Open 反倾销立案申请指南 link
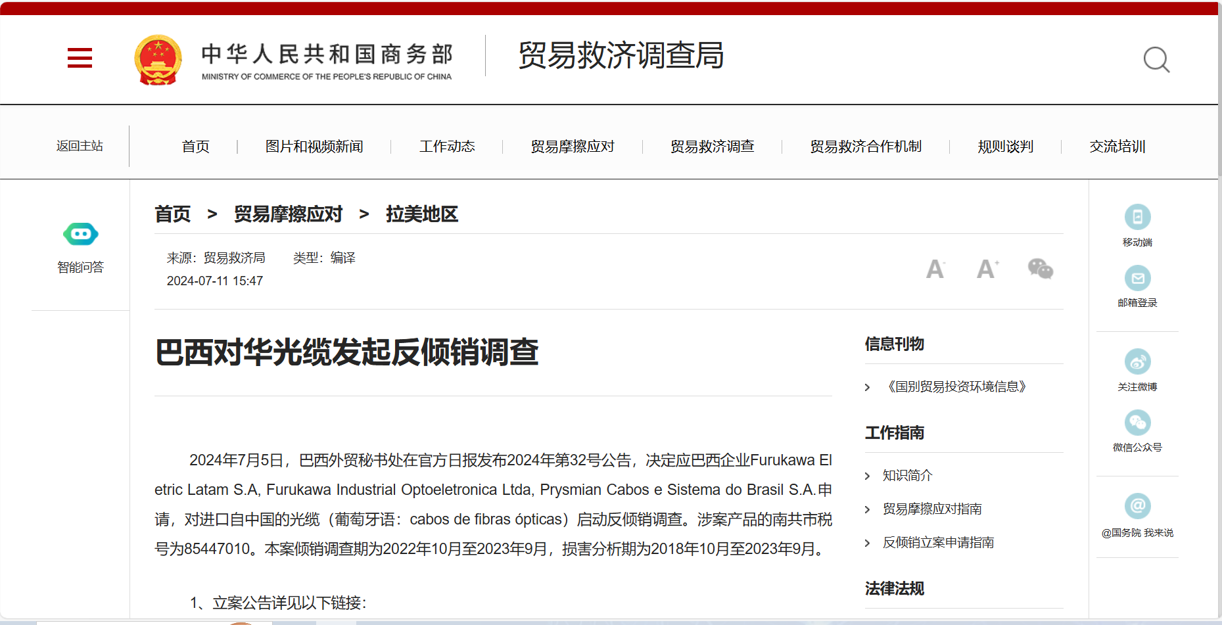 coord(938,542)
